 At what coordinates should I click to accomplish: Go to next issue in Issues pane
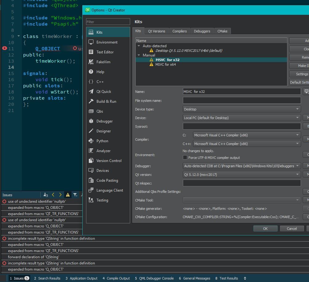click(60, 195)
